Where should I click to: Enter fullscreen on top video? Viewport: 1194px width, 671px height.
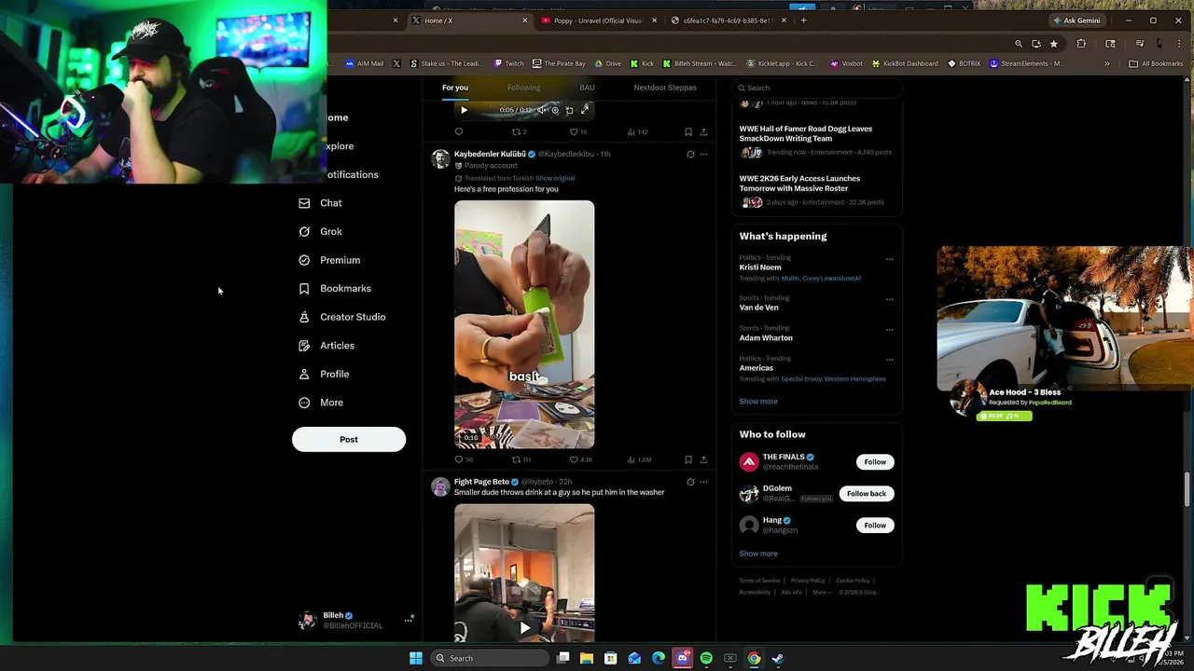pyautogui.click(x=585, y=110)
